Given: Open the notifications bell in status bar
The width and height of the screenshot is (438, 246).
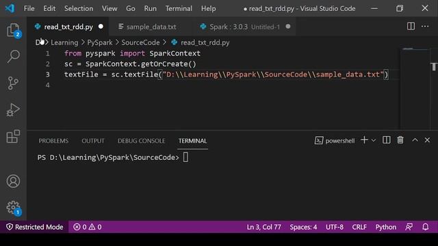Looking at the screenshot, I should 425,227.
